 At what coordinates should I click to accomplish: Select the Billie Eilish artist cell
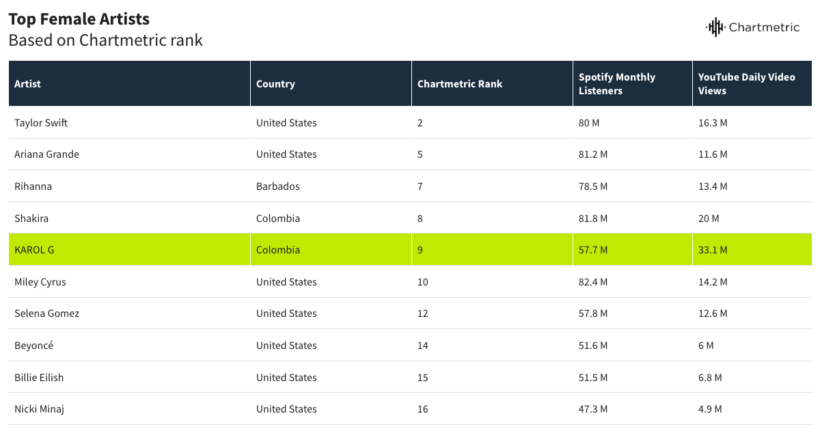point(39,378)
